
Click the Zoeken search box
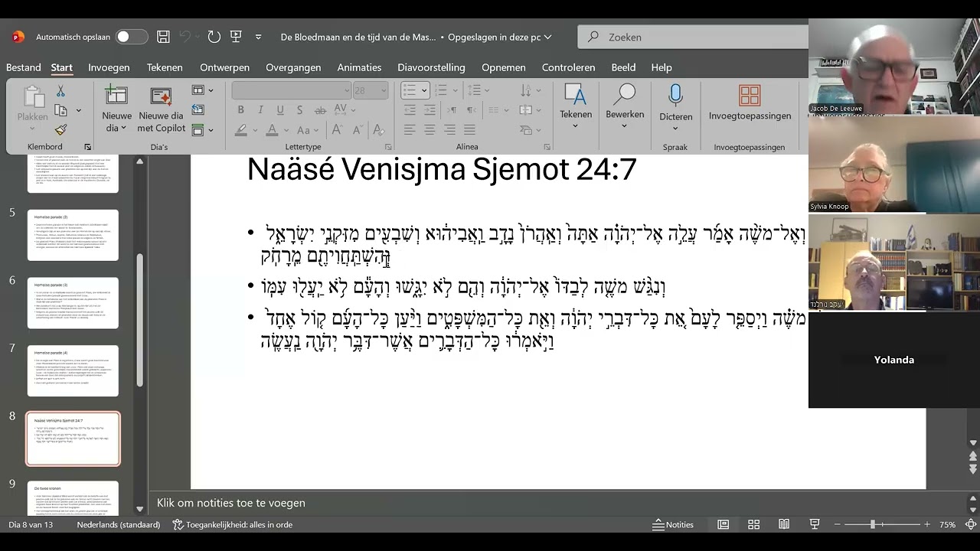tap(693, 37)
